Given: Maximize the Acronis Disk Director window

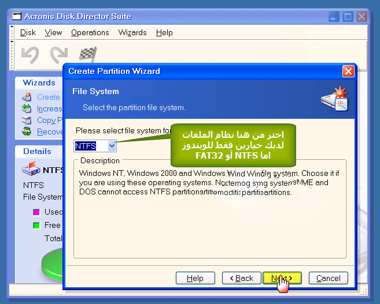Looking at the screenshot, I should [348, 17].
